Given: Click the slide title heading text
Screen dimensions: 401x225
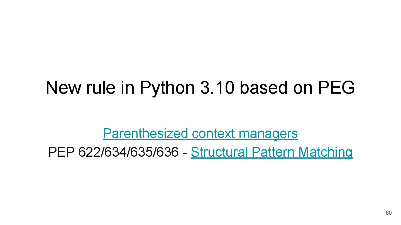Looking at the screenshot, I should point(200,87).
